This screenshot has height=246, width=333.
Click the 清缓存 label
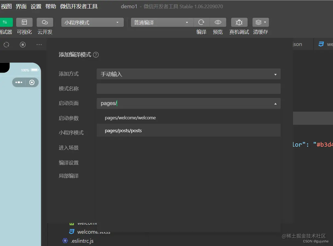(260, 32)
